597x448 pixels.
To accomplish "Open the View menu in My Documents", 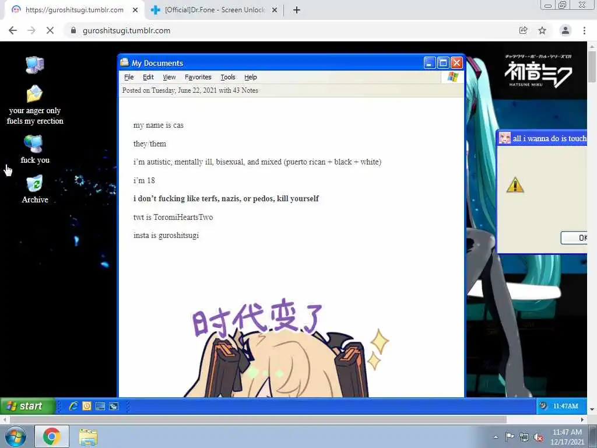I will point(169,77).
